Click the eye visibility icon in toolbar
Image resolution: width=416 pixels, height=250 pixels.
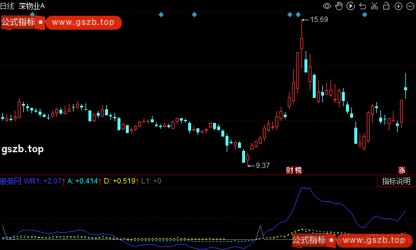coord(327,6)
